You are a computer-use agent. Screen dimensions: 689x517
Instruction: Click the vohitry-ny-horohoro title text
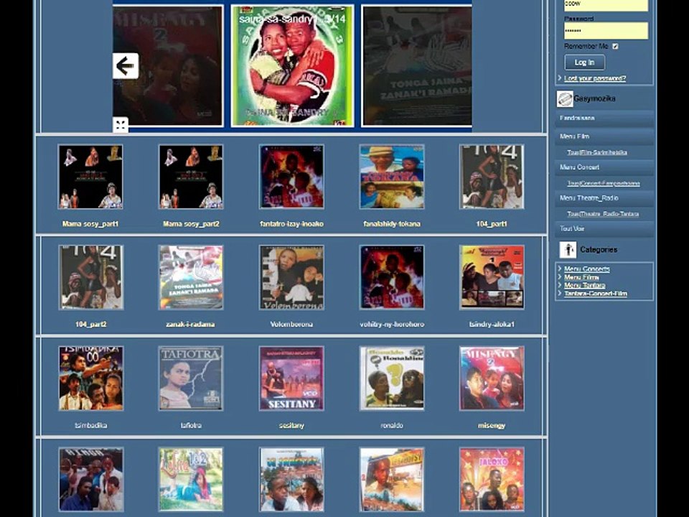392,325
